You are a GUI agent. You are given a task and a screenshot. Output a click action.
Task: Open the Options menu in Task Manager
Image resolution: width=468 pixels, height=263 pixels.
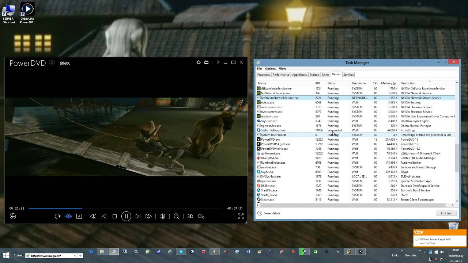(x=270, y=69)
